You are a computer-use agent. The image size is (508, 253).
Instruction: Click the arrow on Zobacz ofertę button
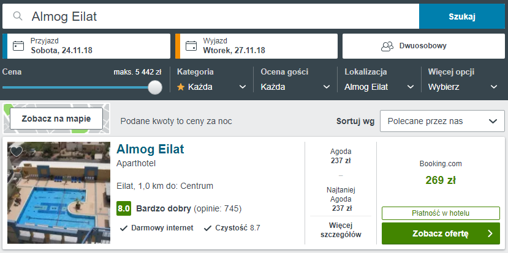490,233
